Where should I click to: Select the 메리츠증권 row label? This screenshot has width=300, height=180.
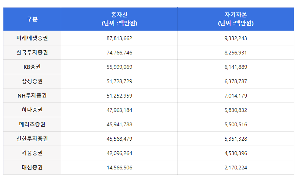[x=32, y=124]
